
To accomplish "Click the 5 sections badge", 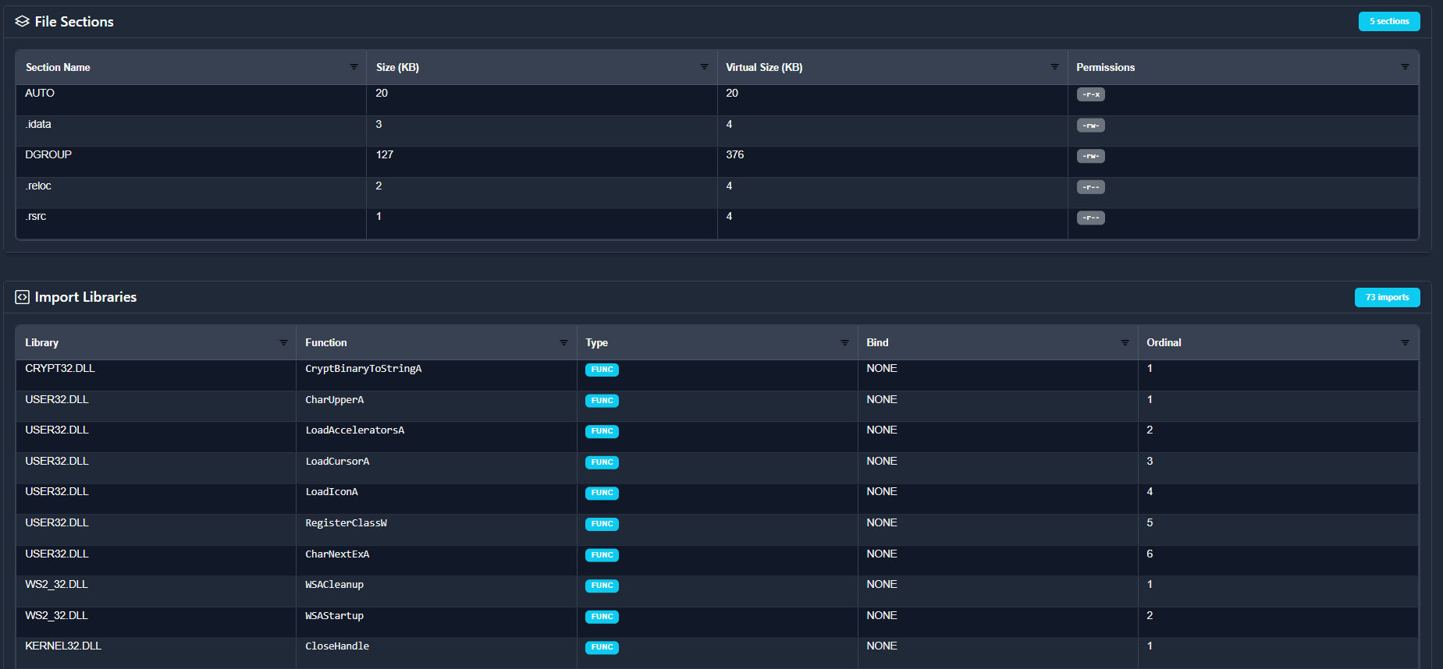I will [1389, 22].
